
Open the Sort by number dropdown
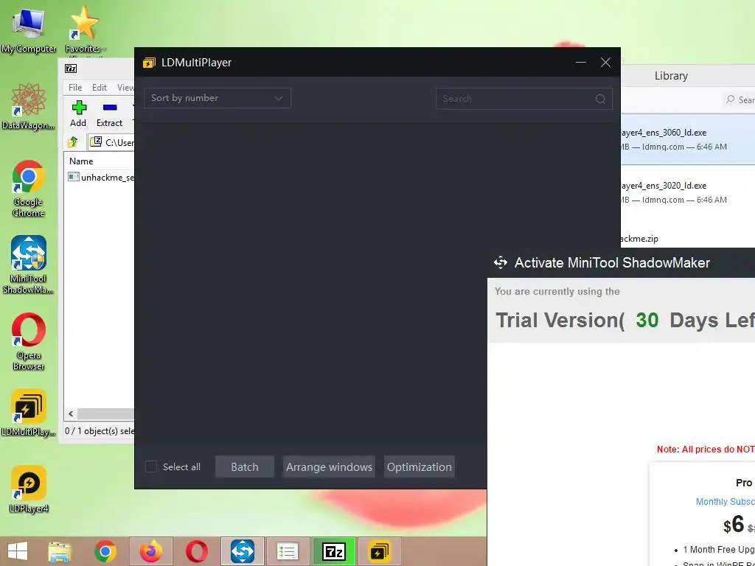(218, 98)
